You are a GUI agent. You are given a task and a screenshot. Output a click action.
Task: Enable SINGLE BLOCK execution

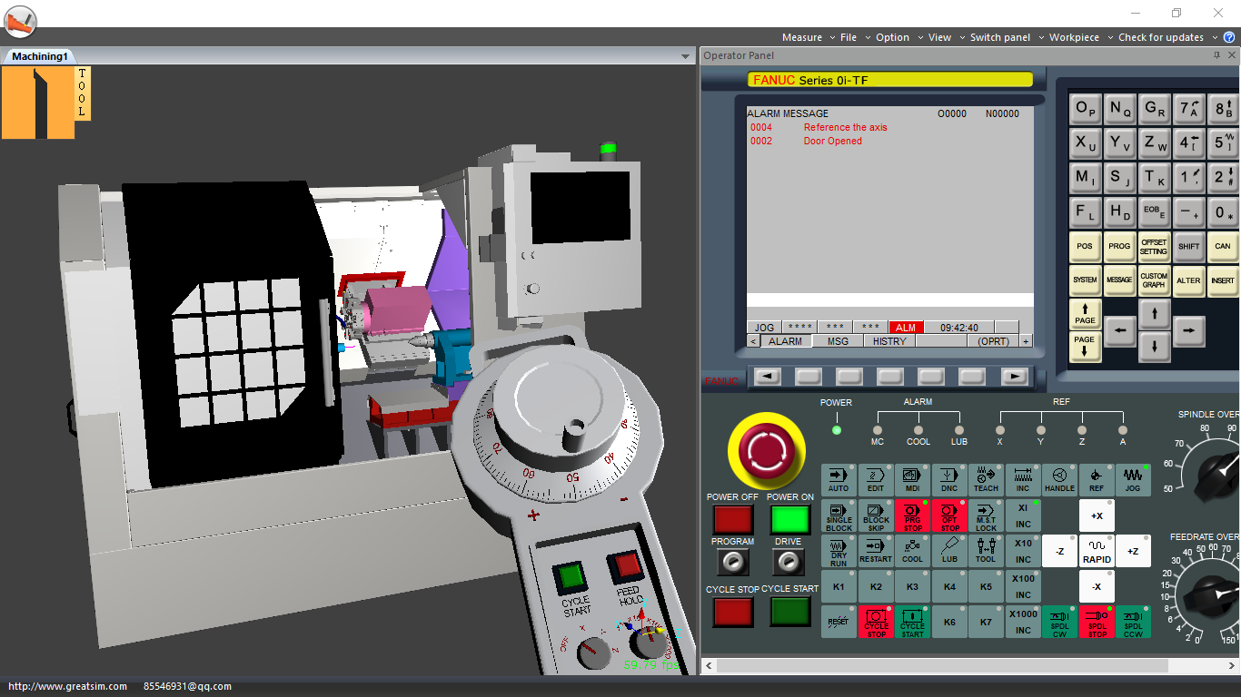(838, 515)
